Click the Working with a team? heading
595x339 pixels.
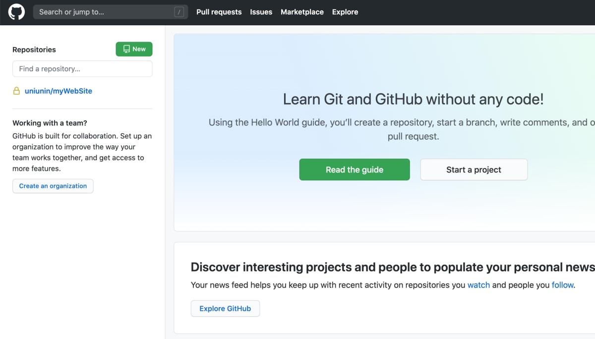coord(50,123)
